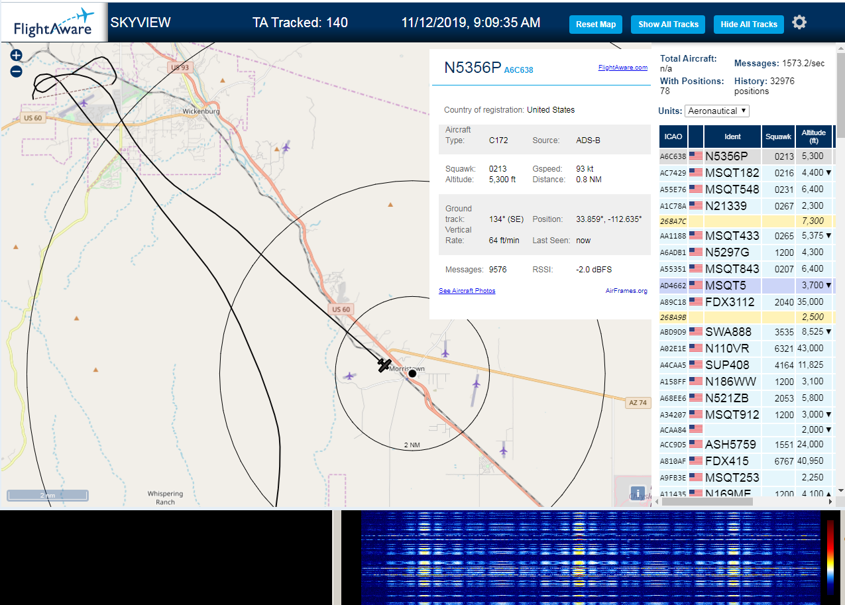Select the purple aircraft with long trail east of Morristown
This screenshot has height=605, width=845.
[x=476, y=383]
